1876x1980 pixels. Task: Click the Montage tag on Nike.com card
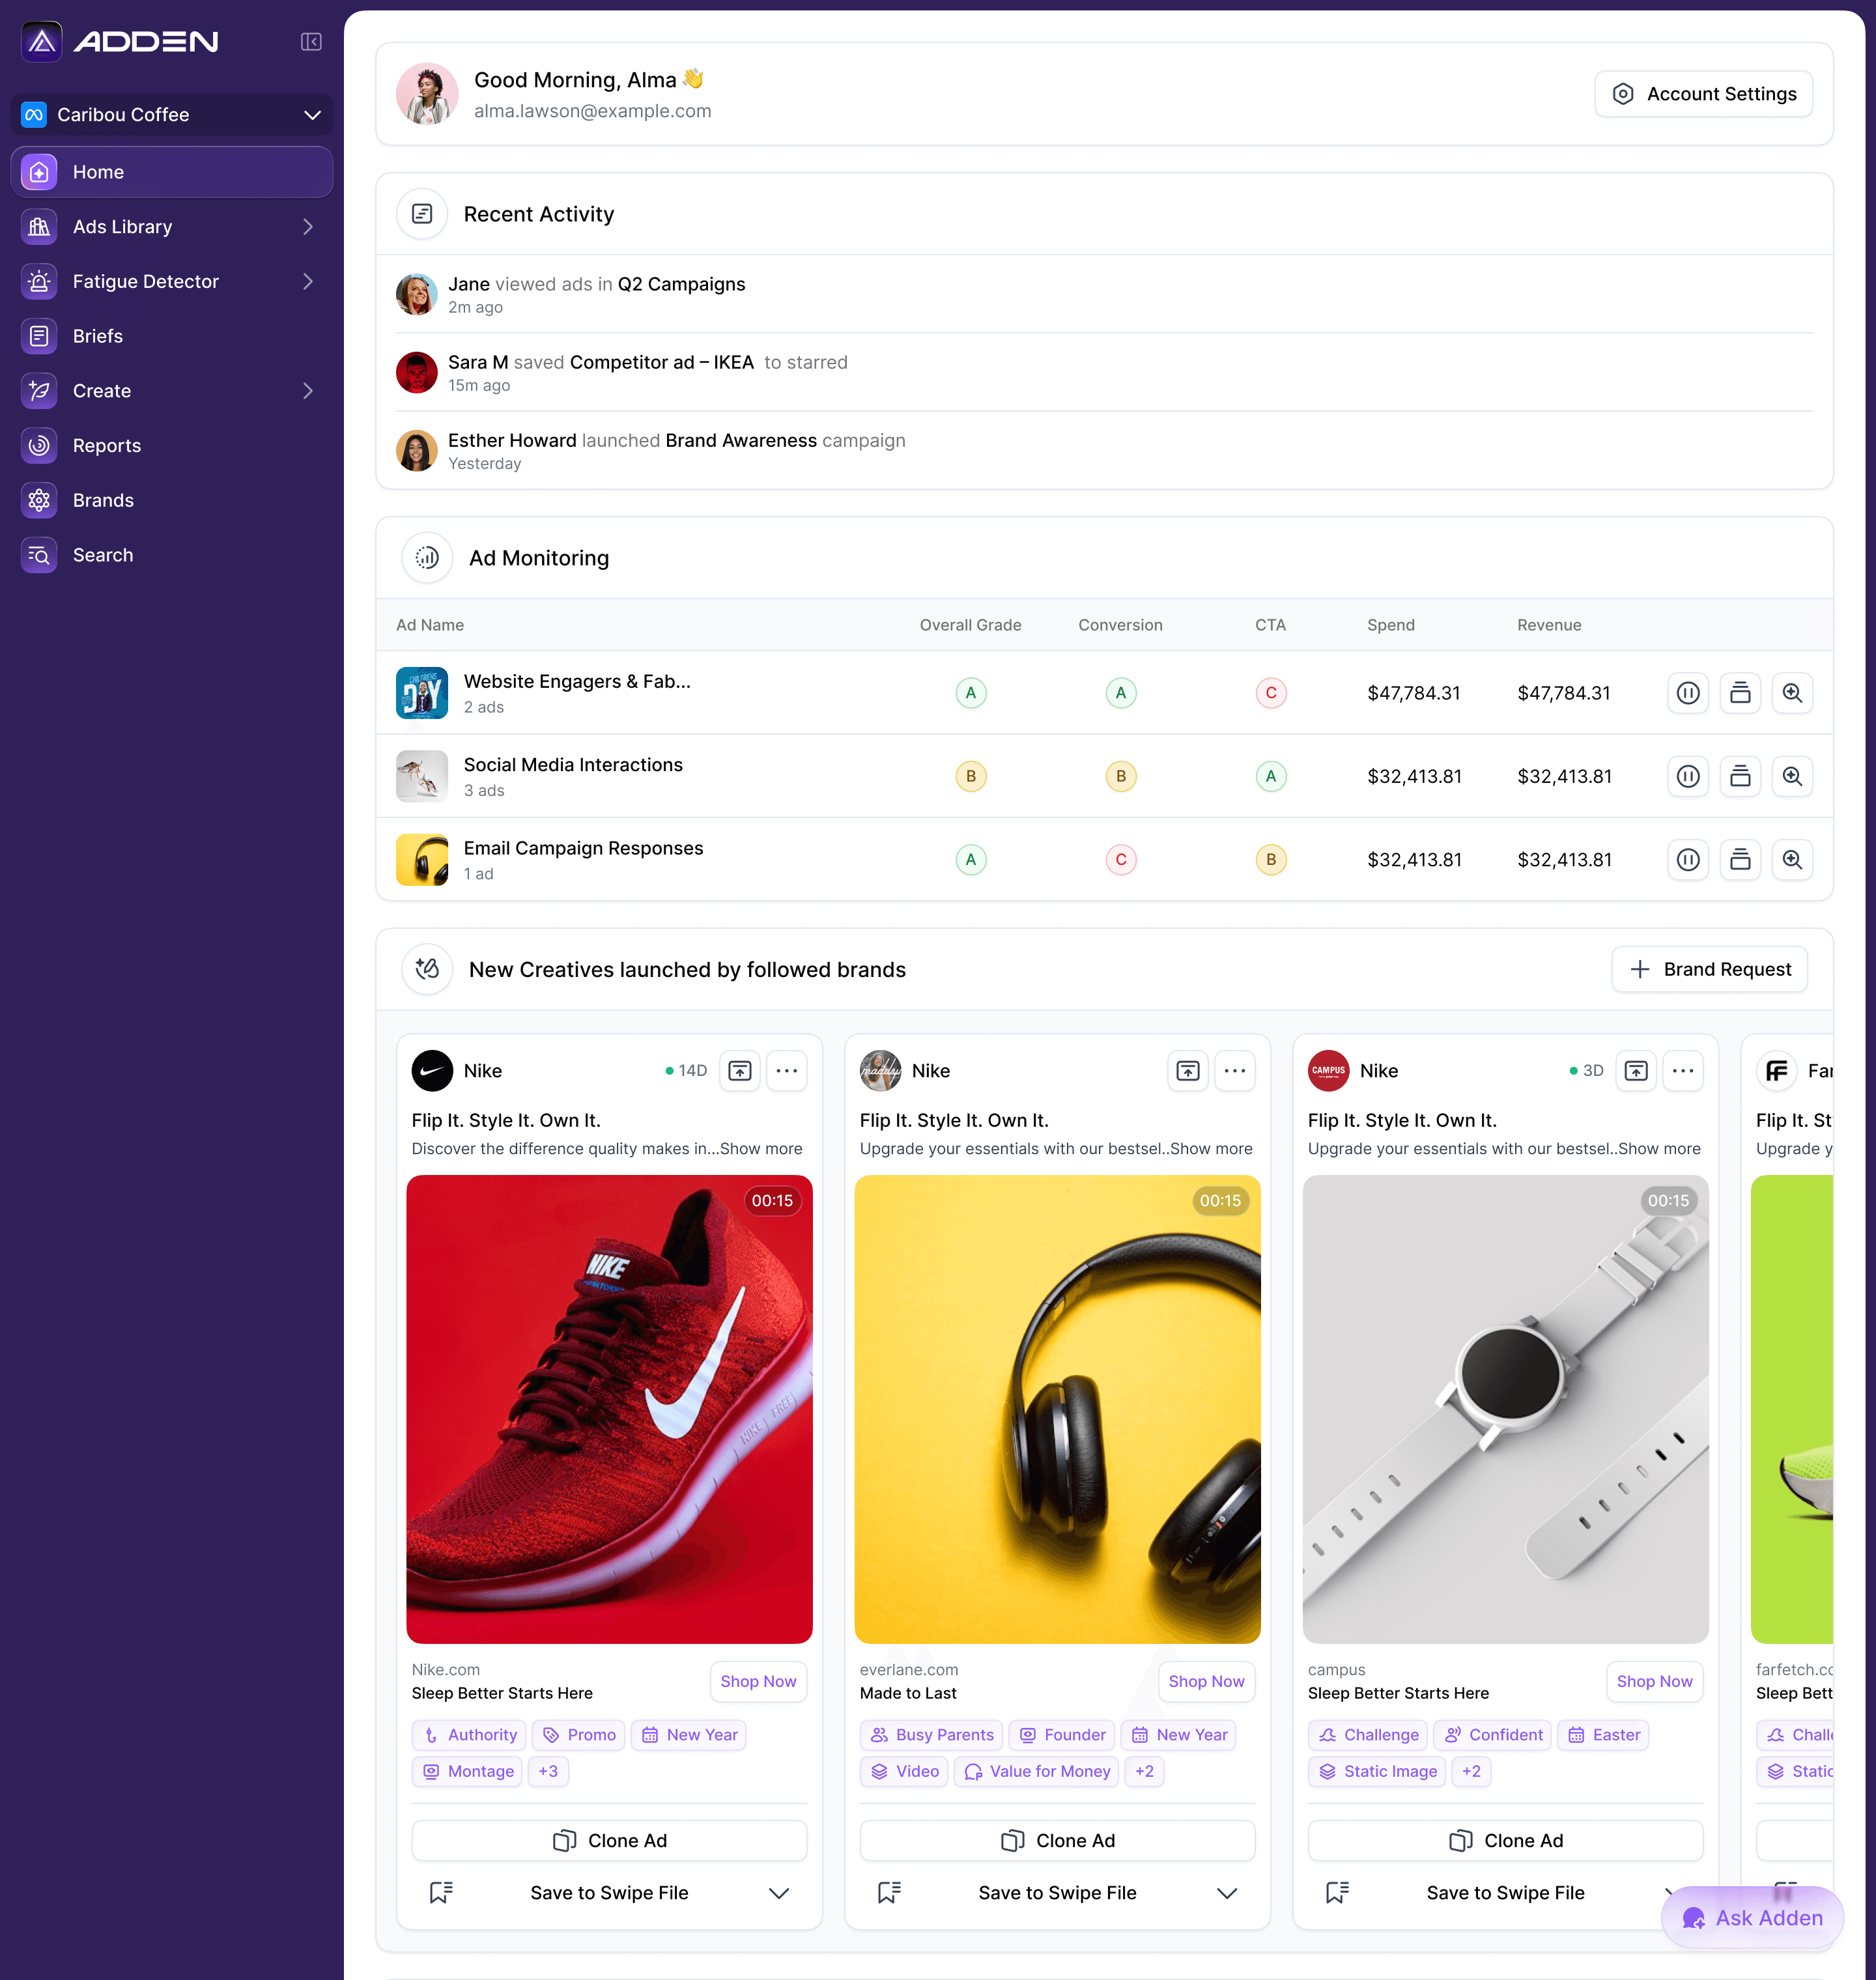466,1772
